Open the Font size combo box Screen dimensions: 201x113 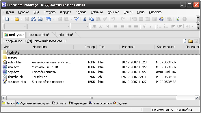pos(80,26)
